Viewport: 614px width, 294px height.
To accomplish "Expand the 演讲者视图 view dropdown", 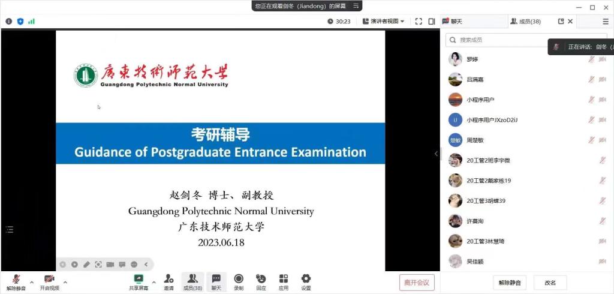I will (x=384, y=21).
